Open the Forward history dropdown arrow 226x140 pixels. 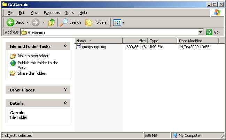(44, 23)
